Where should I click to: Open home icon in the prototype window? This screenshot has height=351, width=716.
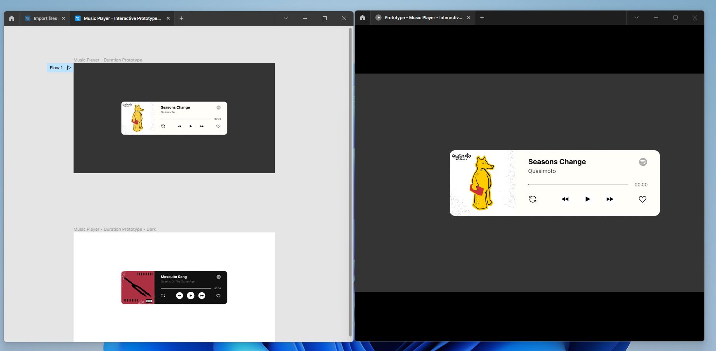362,18
